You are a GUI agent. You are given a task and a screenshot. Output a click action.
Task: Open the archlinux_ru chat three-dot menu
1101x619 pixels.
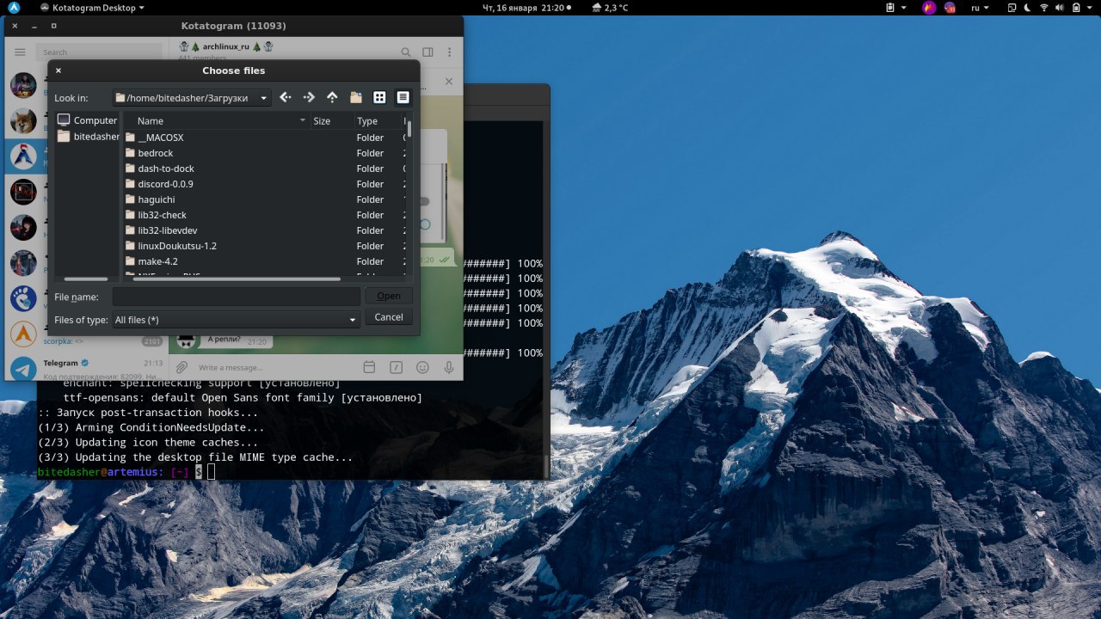(x=449, y=52)
